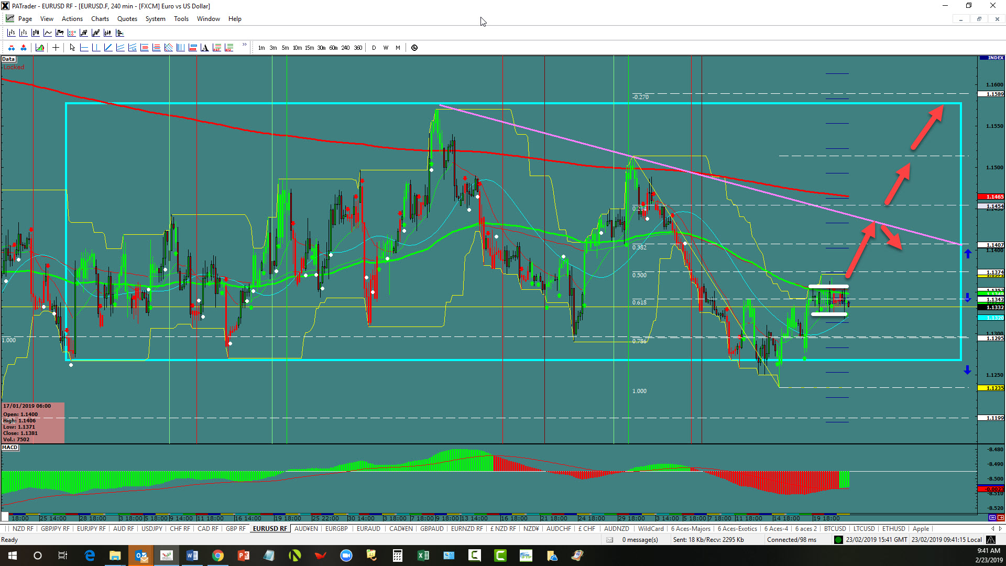
Task: Select the trend line drawing tool
Action: tap(108, 48)
